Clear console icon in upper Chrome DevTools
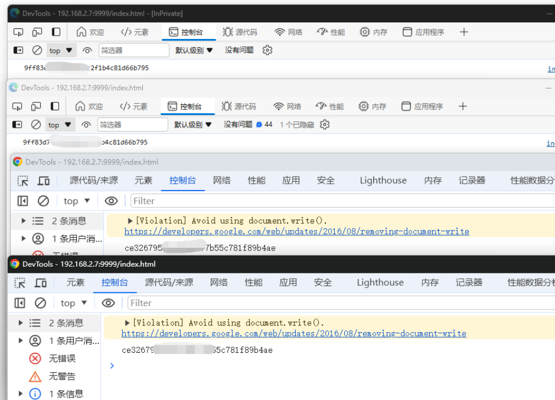555x400 pixels. [43, 201]
